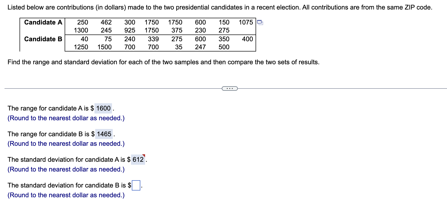
Task: Click the 'Find the range and standard deviation' instruction
Action: (x=164, y=62)
